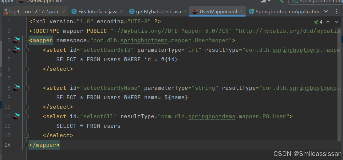This screenshot has height=160, width=343.
Task: Switch to getMybatisTest.java tab
Action: coord(158,11)
